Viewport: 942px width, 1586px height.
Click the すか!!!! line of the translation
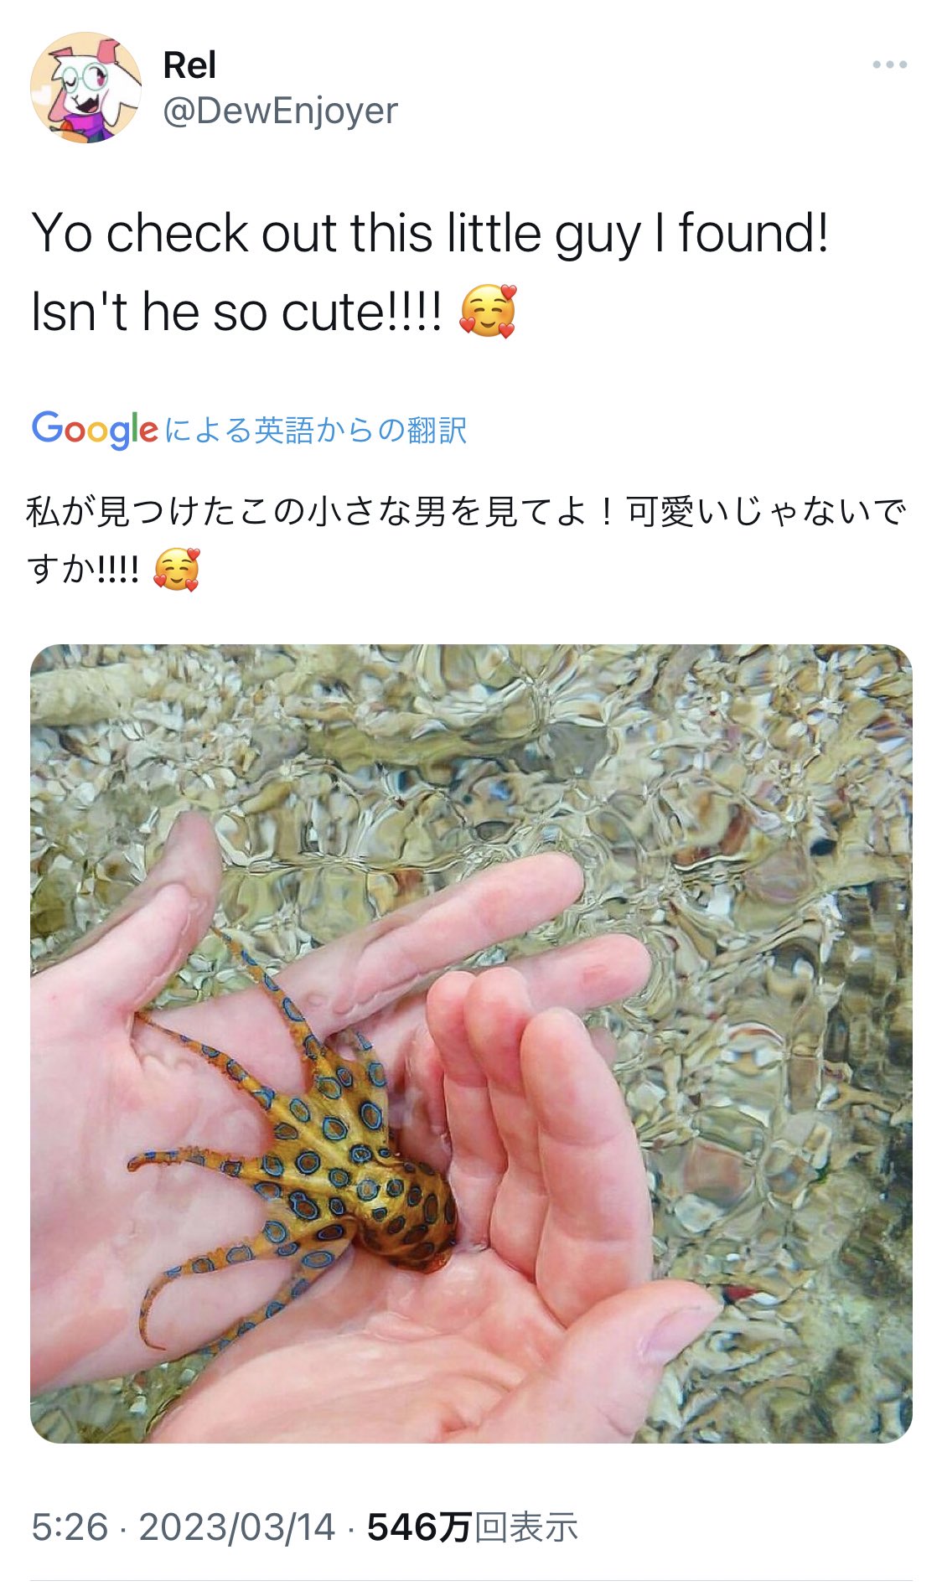click(83, 571)
